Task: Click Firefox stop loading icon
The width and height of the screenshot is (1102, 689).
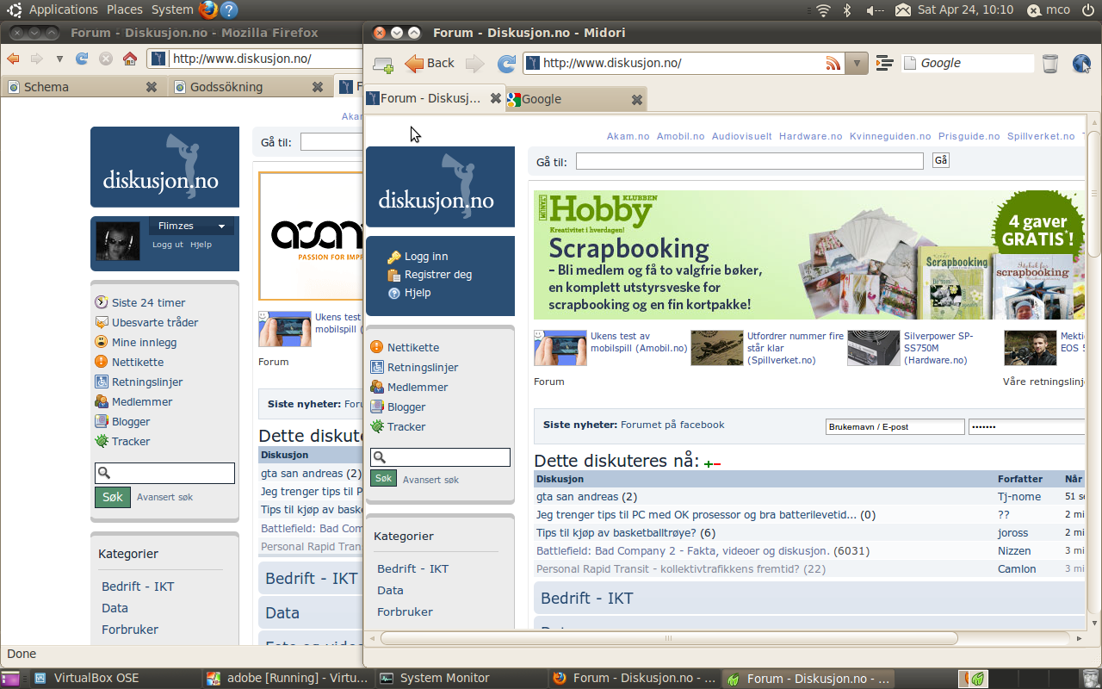Action: (x=106, y=59)
